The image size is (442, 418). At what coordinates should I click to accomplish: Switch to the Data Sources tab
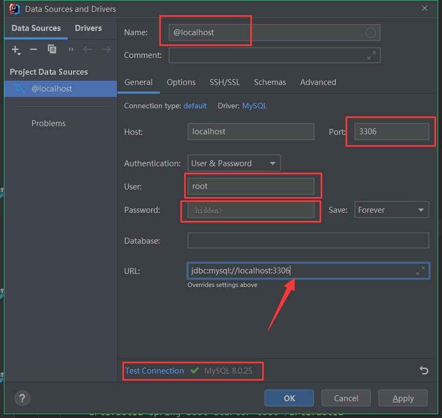coord(36,28)
